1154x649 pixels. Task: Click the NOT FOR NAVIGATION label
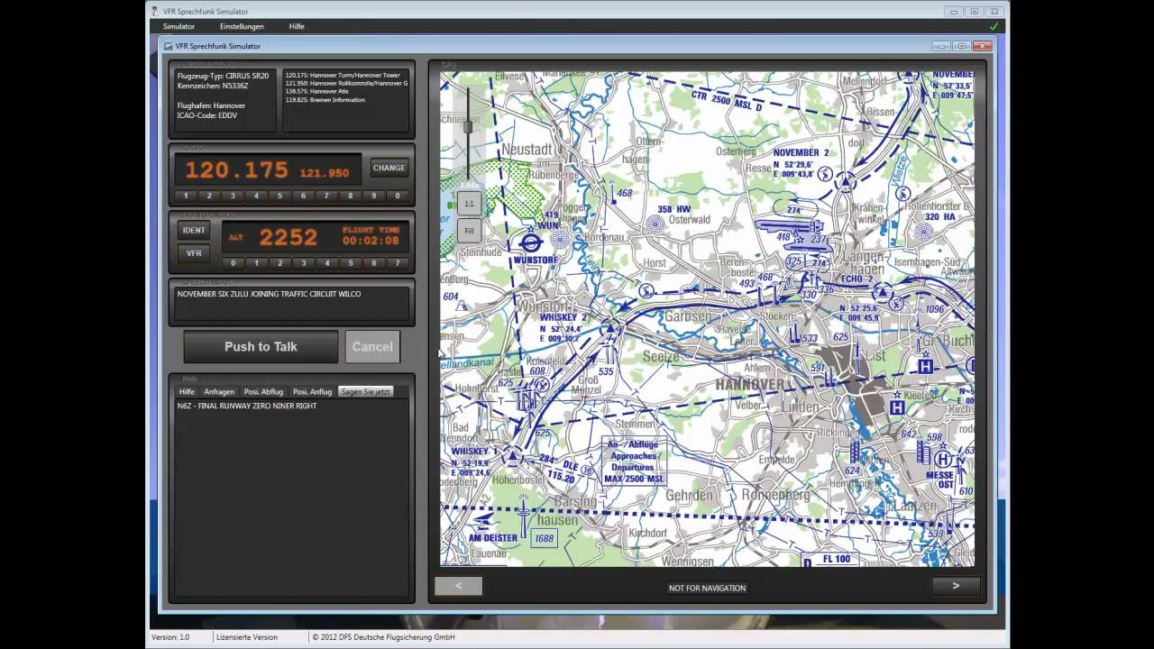707,588
